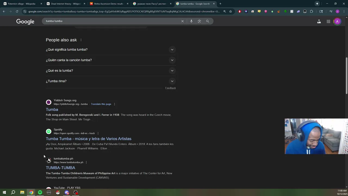Open Spotify from the taskbar
The width and height of the screenshot is (348, 196).
click(x=40, y=192)
